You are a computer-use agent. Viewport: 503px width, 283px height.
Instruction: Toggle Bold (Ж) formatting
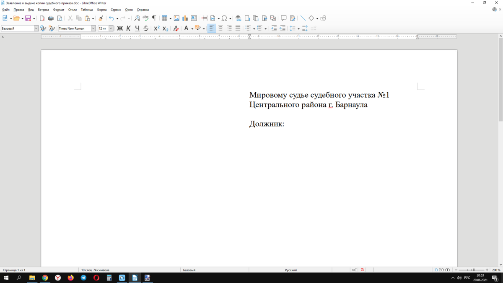(x=119, y=29)
